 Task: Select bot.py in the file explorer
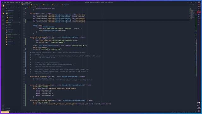[x=9, y=22]
